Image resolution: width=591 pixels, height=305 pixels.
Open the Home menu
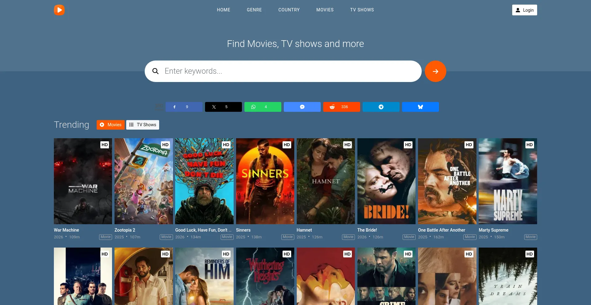pos(223,10)
